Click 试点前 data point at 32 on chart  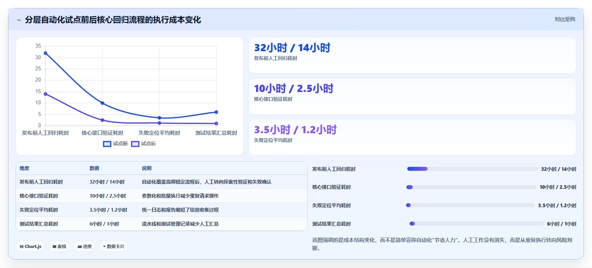45,53
